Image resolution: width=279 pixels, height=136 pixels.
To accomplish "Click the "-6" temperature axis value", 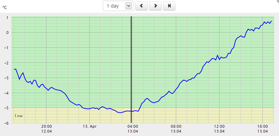I will (x=7, y=123).
